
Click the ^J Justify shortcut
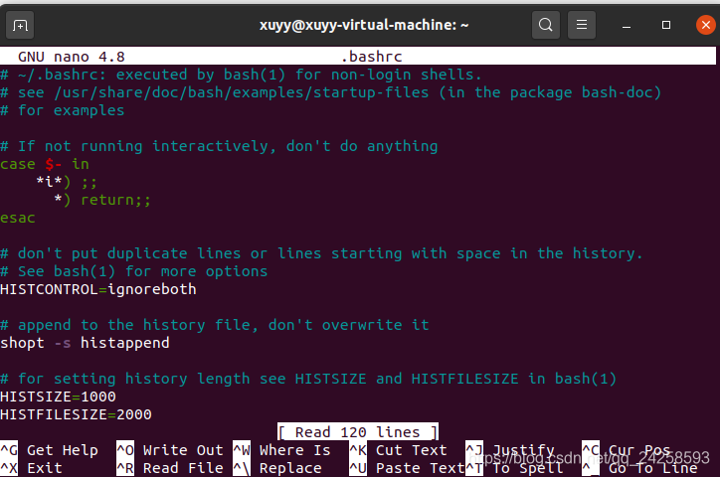[x=510, y=450]
